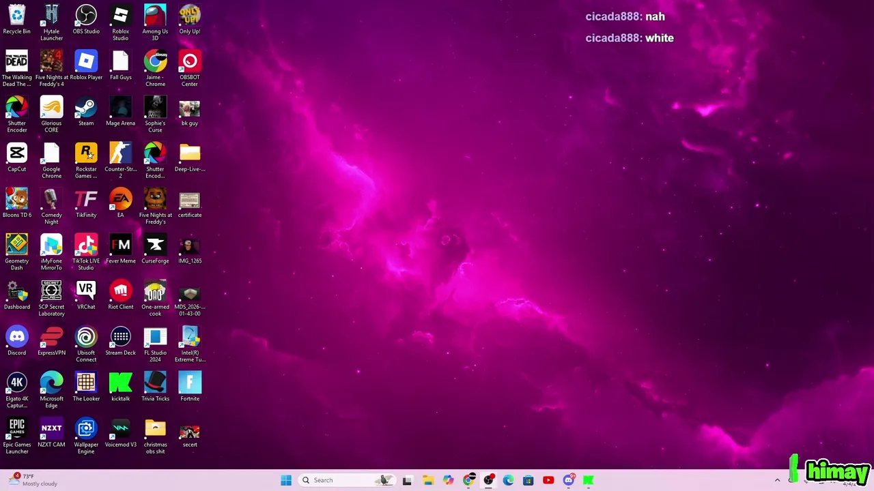Open the OBS Studio desktop shortcut
Viewport: 874px width, 491px height.
point(86,19)
